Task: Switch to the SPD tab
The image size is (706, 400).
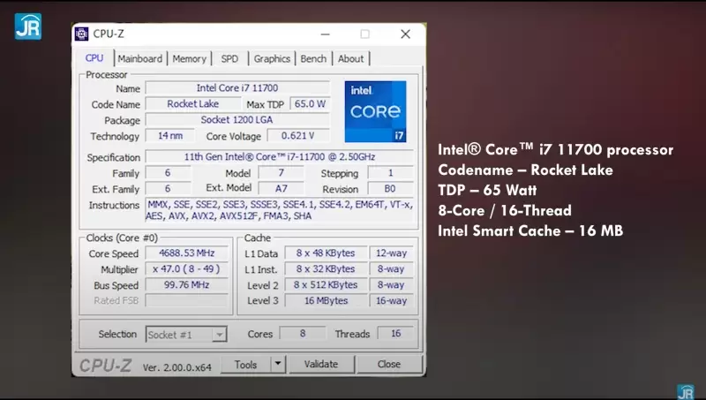Action: click(x=229, y=58)
